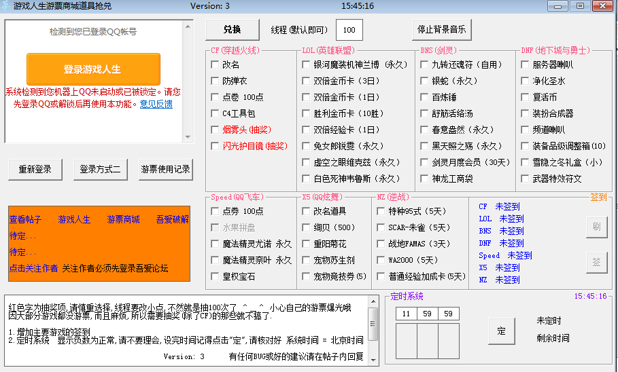Click the 签 sign-in button
618x372 pixels.
click(x=597, y=262)
